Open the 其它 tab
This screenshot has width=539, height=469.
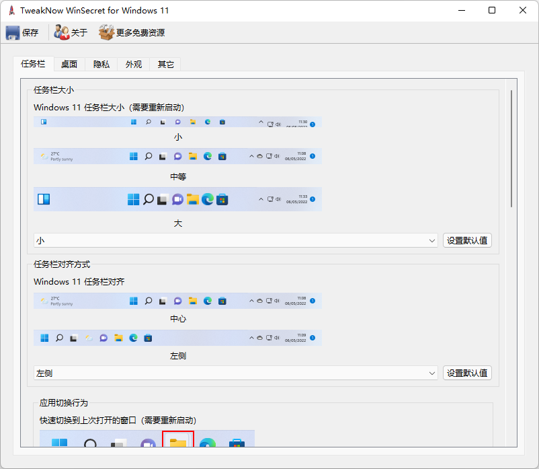point(165,63)
